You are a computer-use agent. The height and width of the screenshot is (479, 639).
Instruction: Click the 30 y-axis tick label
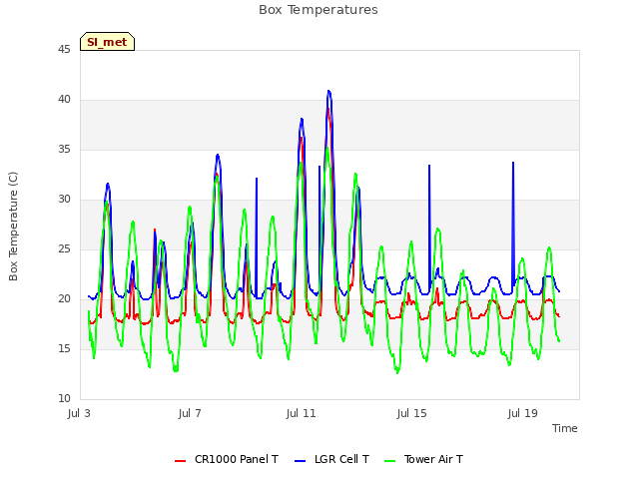[x=64, y=200]
